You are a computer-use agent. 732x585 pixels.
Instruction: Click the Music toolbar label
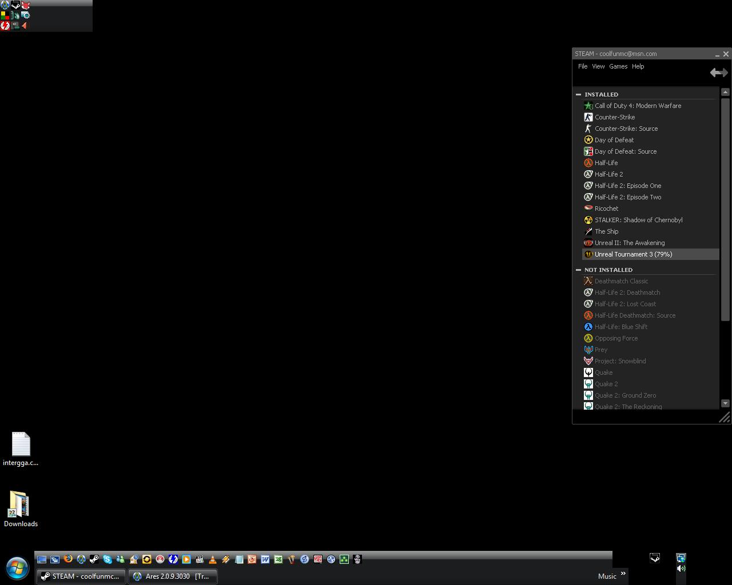point(607,576)
